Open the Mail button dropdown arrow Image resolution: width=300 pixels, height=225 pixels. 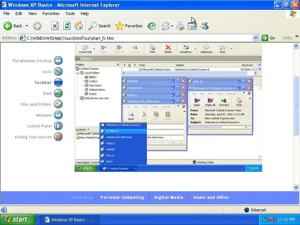[x=172, y=26]
